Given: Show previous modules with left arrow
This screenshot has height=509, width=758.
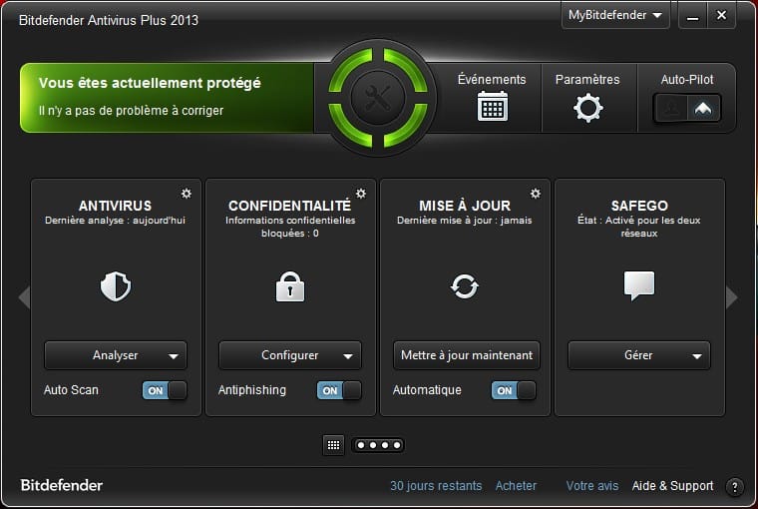Looking at the screenshot, I should pos(24,296).
